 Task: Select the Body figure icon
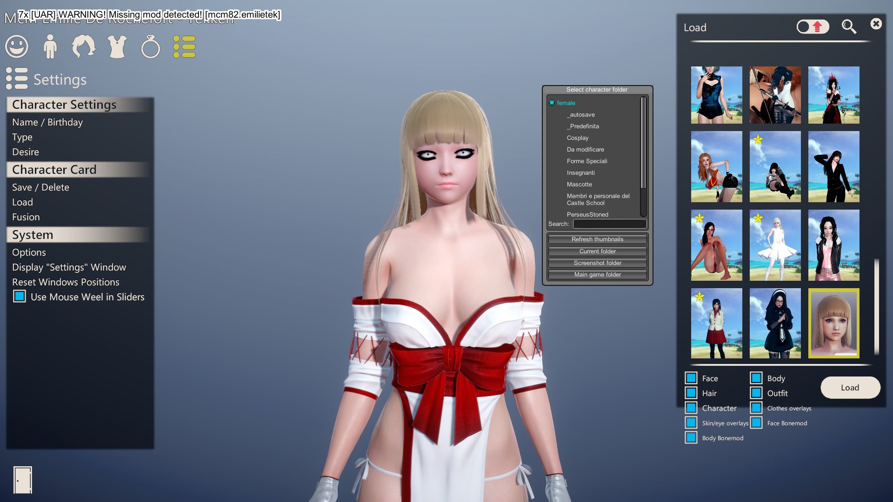pyautogui.click(x=50, y=46)
